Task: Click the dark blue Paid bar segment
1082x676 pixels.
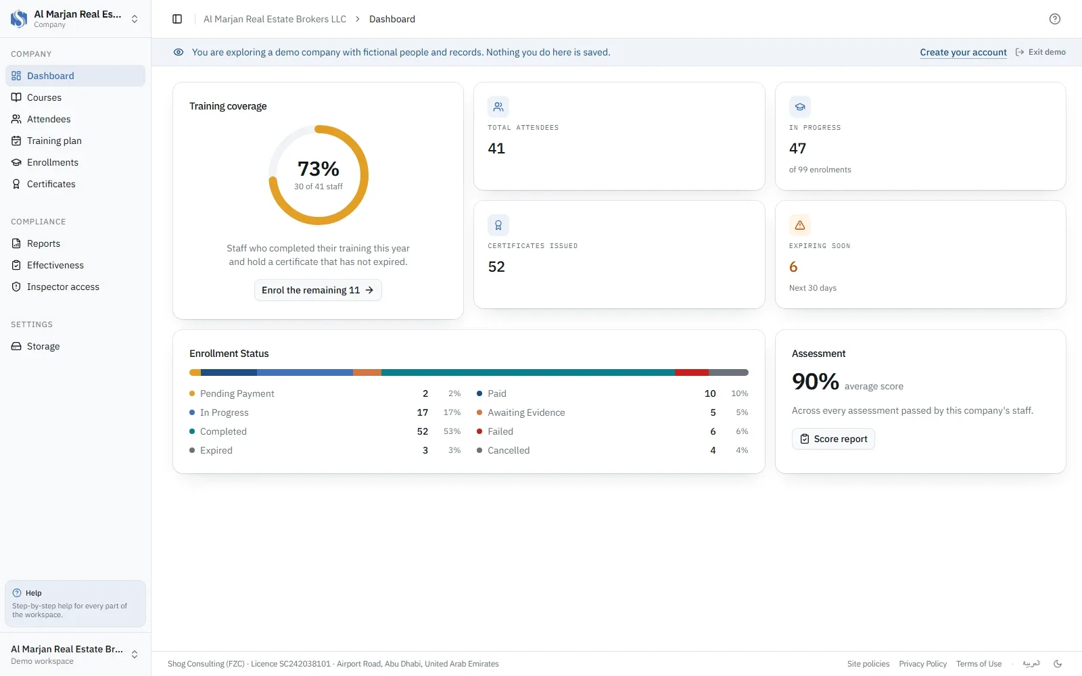Action: point(229,372)
